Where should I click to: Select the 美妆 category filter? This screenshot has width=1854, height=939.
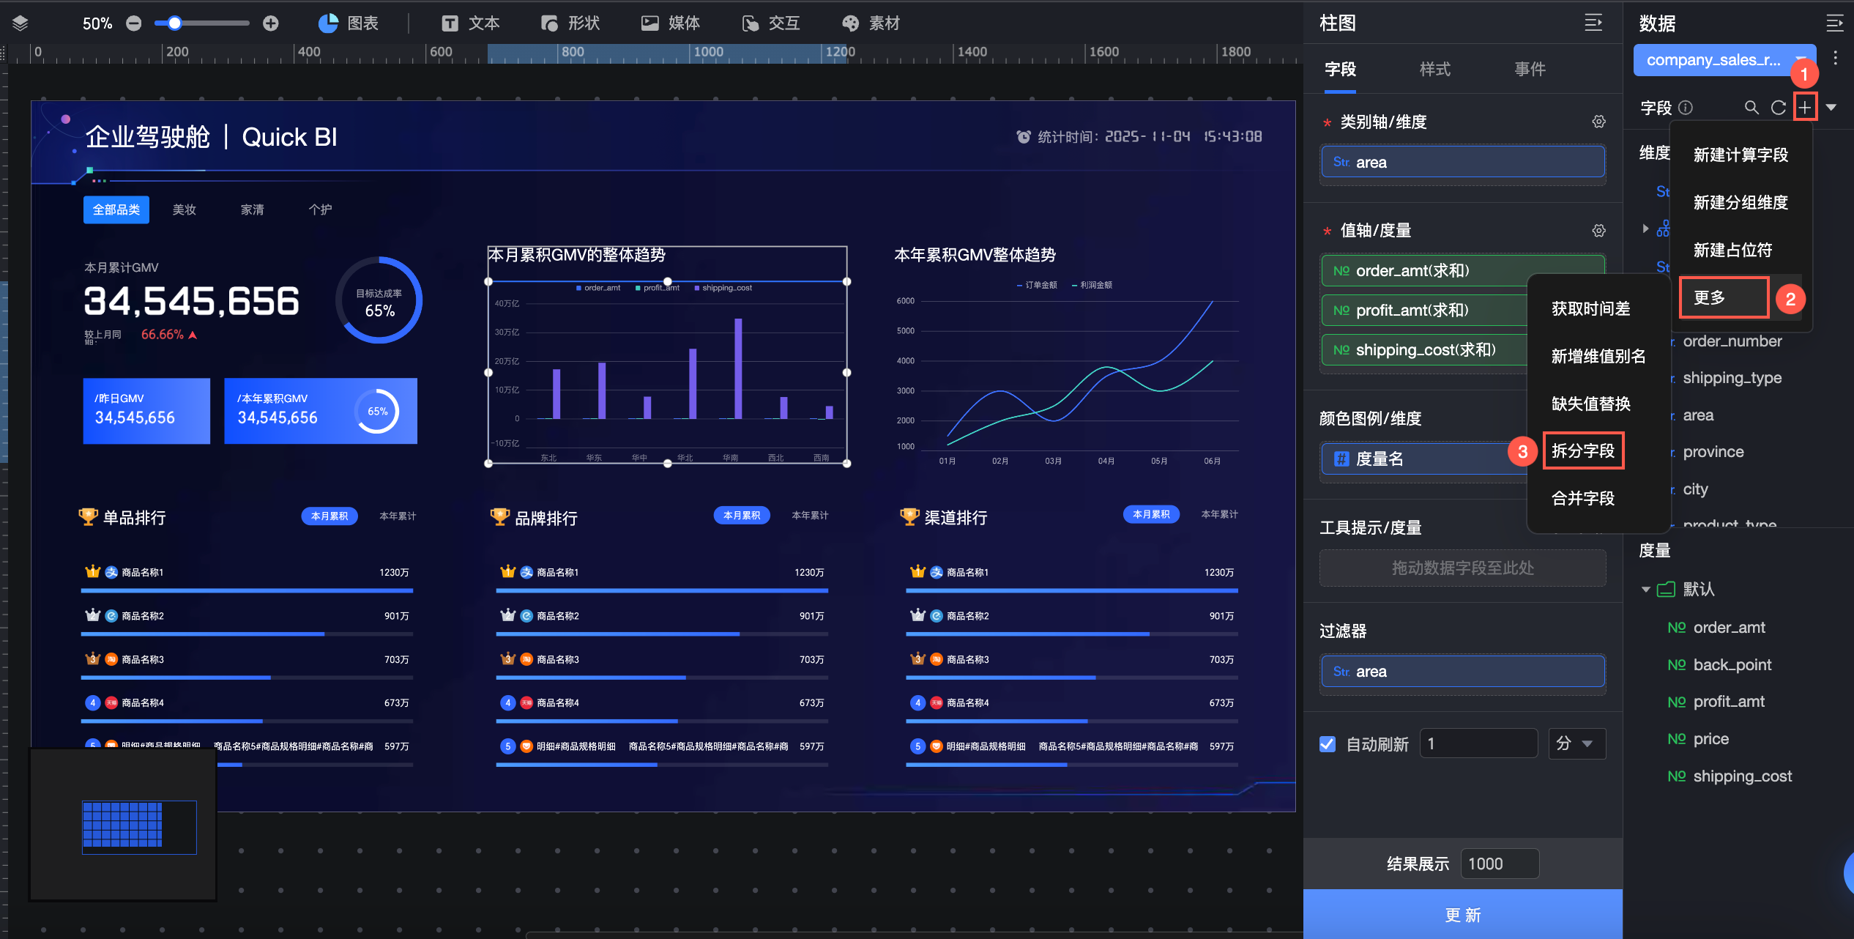184,209
